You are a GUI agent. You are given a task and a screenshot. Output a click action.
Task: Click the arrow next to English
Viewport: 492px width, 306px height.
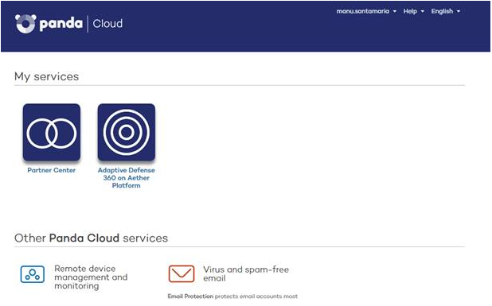click(x=459, y=12)
